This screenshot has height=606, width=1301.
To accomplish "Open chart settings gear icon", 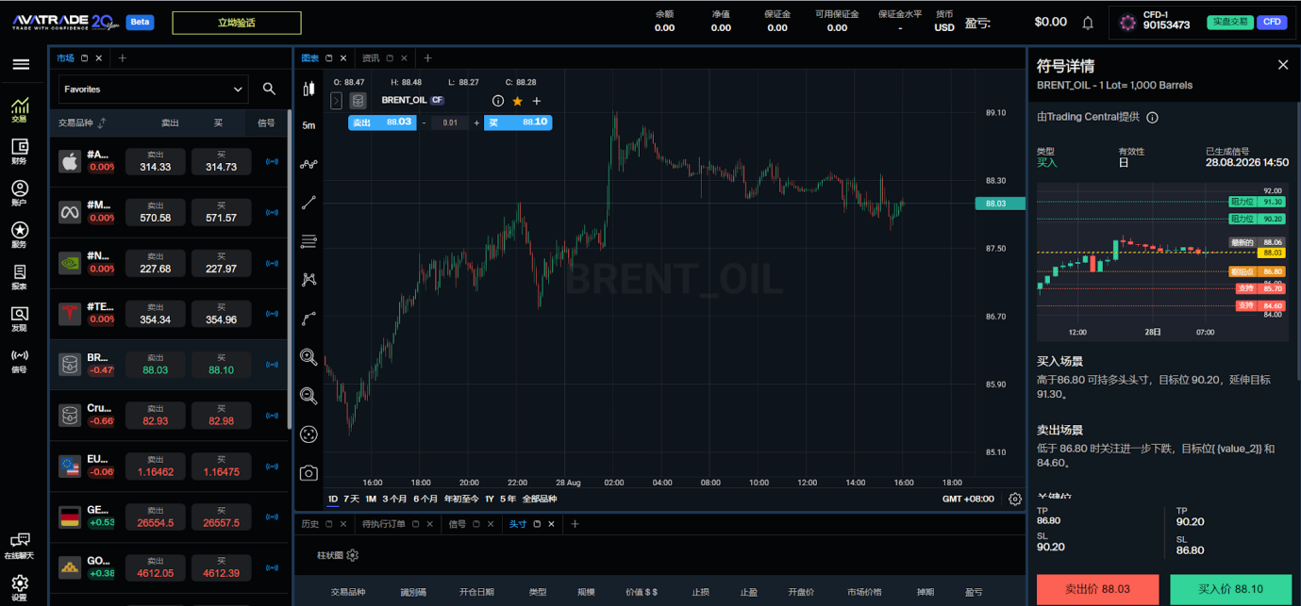I will pos(1015,500).
